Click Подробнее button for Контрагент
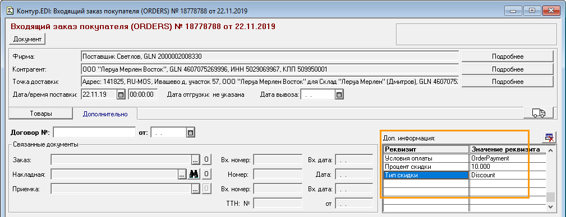The width and height of the screenshot is (566, 217). [x=508, y=69]
